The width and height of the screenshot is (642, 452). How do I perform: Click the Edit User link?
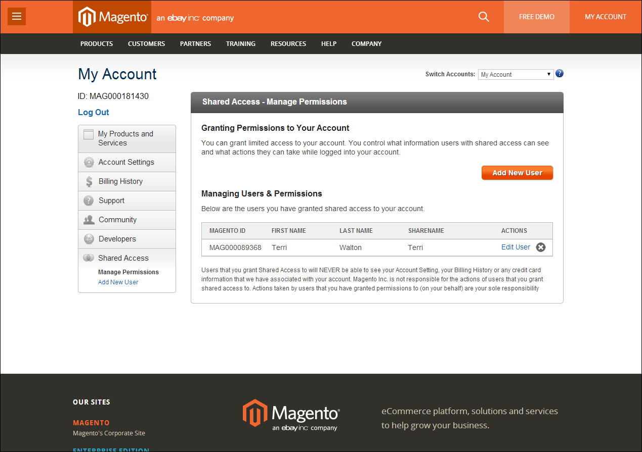pyautogui.click(x=516, y=247)
